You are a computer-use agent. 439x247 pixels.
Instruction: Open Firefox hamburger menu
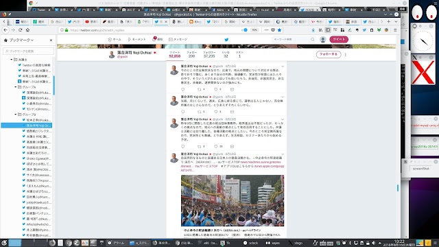tap(395, 30)
